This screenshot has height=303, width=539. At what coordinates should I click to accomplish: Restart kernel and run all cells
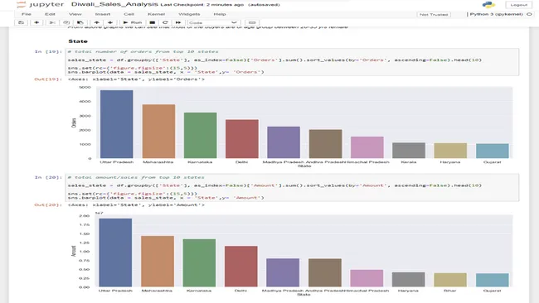(x=178, y=22)
